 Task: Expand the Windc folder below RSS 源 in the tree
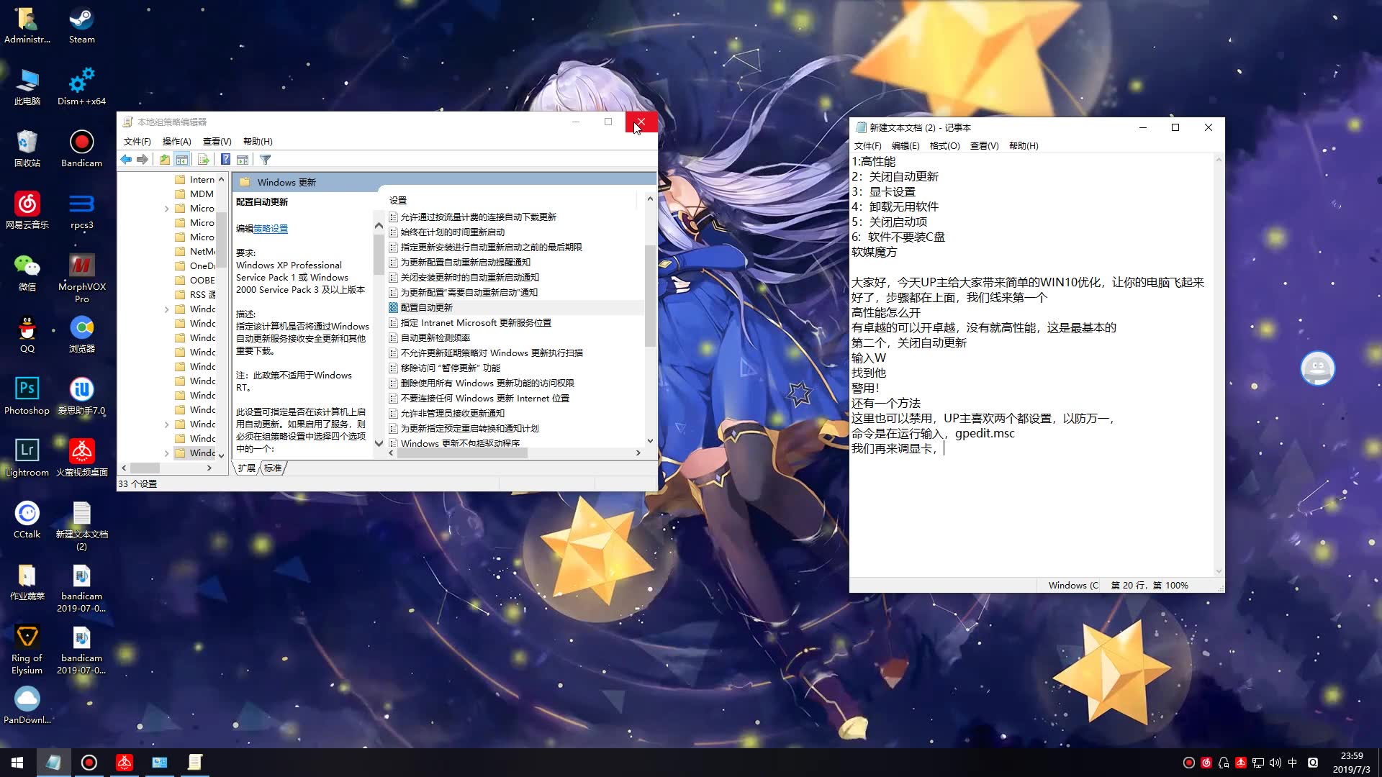coord(167,309)
